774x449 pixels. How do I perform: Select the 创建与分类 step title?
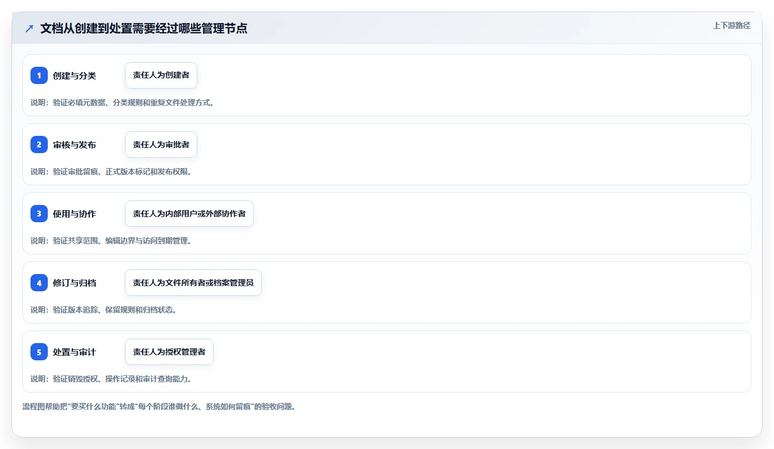pos(74,75)
